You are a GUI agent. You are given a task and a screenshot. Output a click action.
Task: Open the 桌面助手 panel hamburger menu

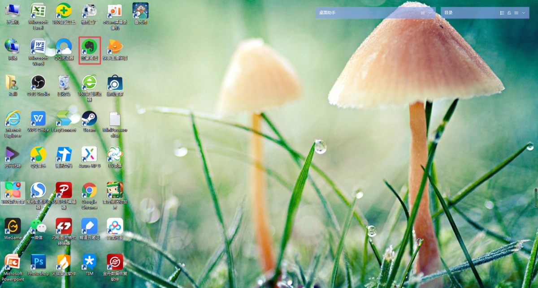coord(423,13)
